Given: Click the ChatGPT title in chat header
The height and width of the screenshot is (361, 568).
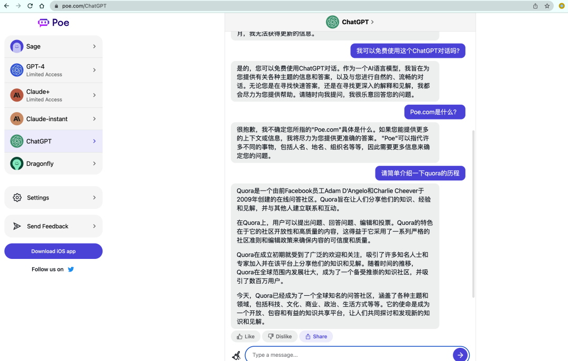Looking at the screenshot, I should click(355, 22).
